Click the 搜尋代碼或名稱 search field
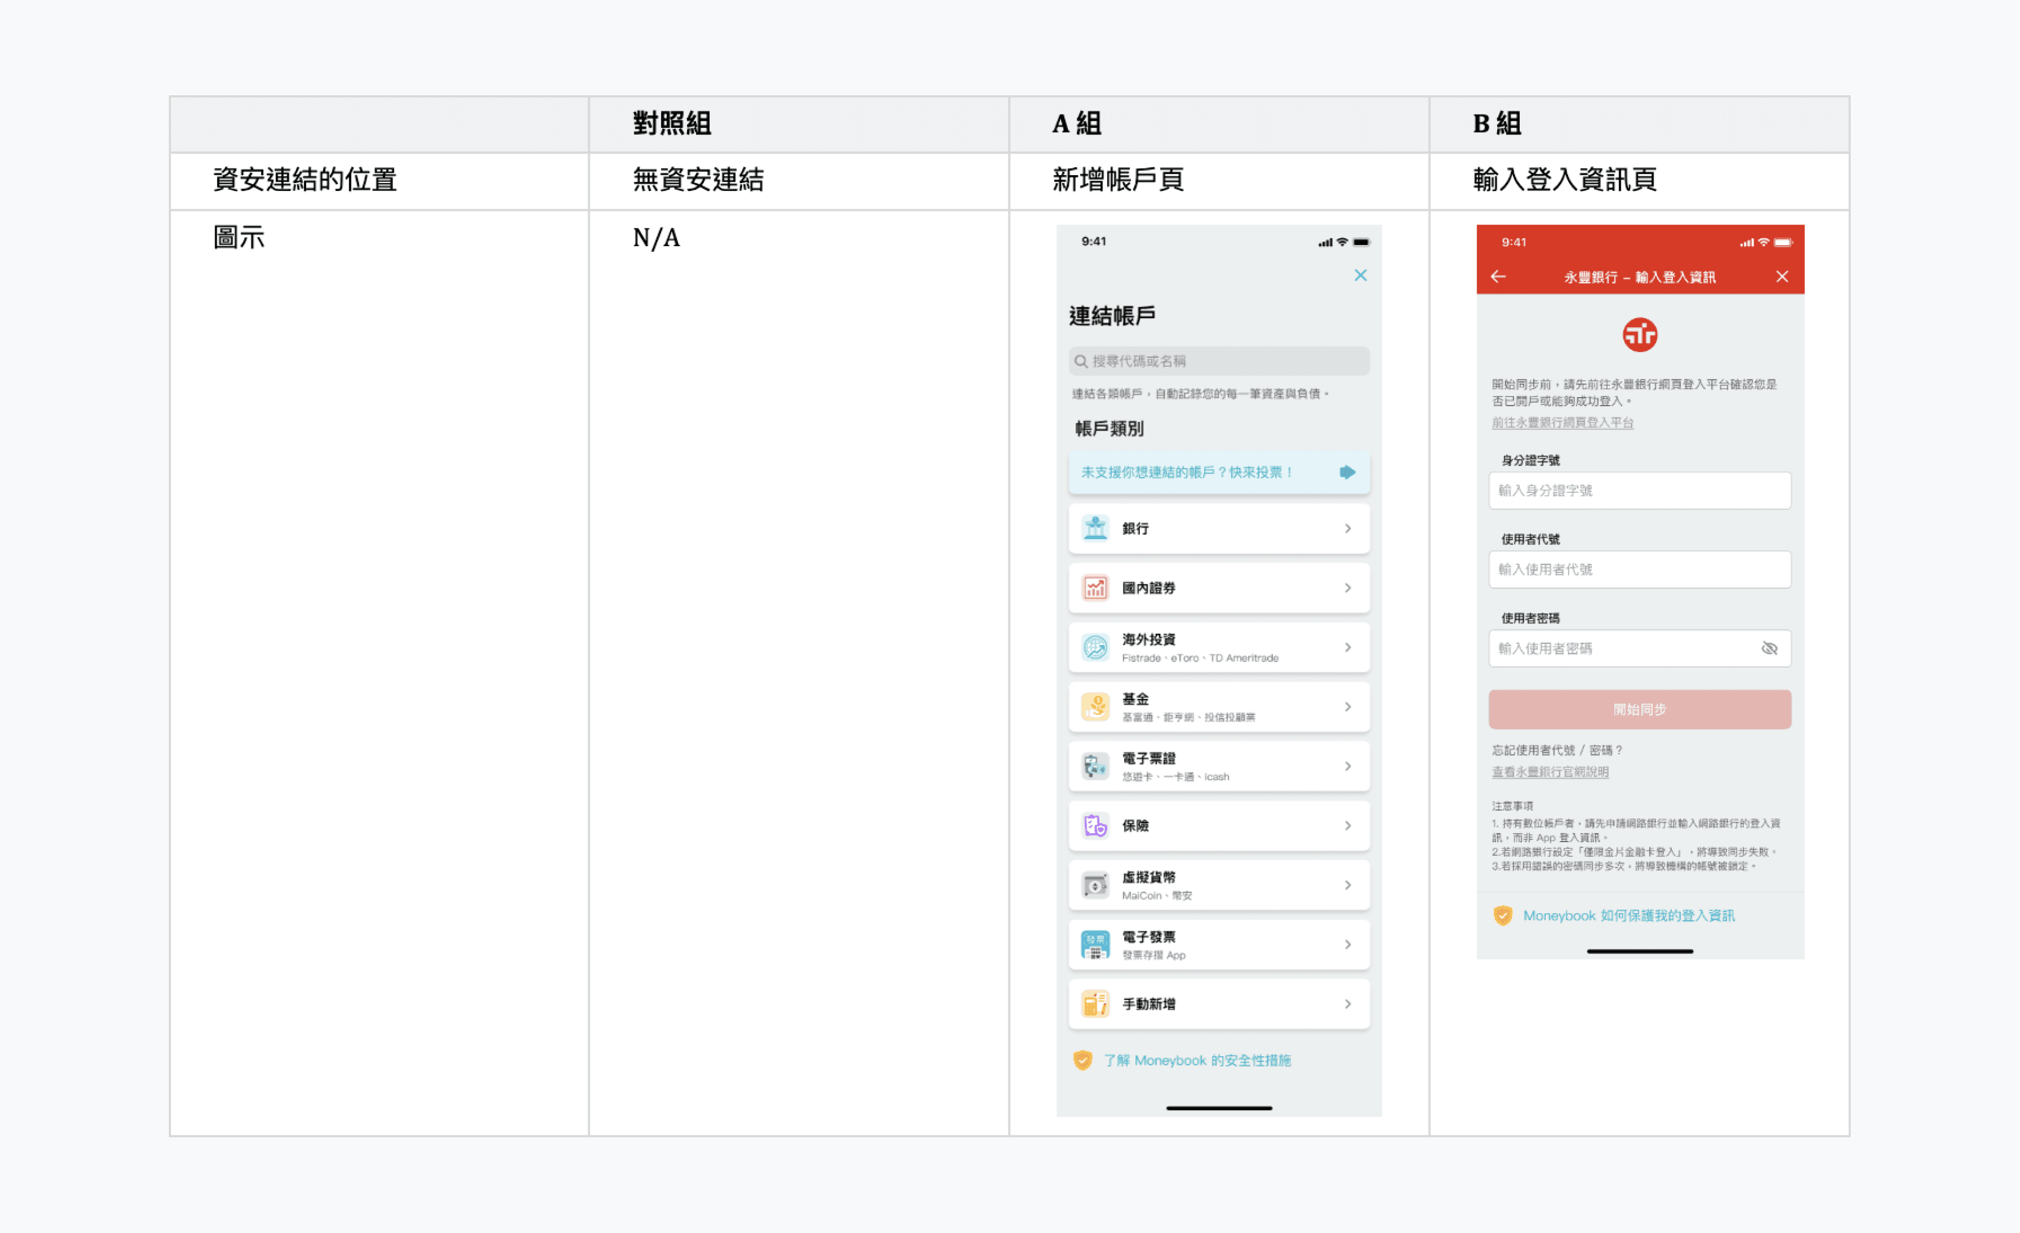2020x1233 pixels. point(1218,361)
